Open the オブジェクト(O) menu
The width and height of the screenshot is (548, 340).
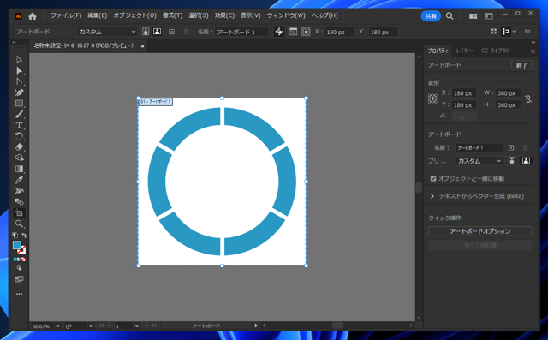(x=134, y=15)
